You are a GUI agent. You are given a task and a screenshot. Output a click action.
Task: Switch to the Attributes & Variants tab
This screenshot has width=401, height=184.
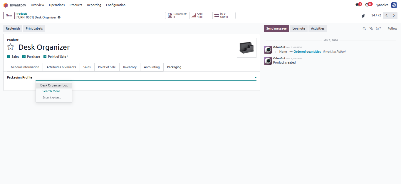click(x=61, y=67)
